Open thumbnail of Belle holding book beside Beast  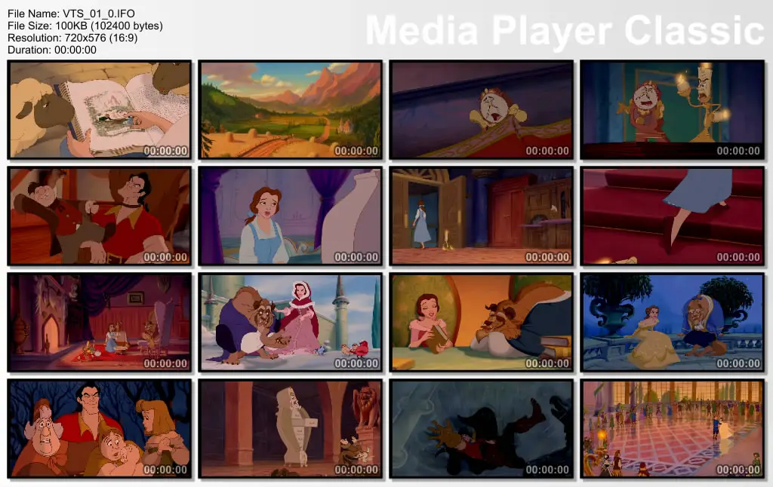pyautogui.click(x=482, y=323)
